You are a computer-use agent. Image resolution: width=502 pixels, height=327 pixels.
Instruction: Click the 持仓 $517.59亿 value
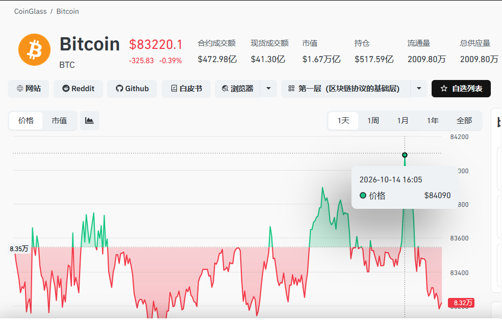pyautogui.click(x=374, y=59)
